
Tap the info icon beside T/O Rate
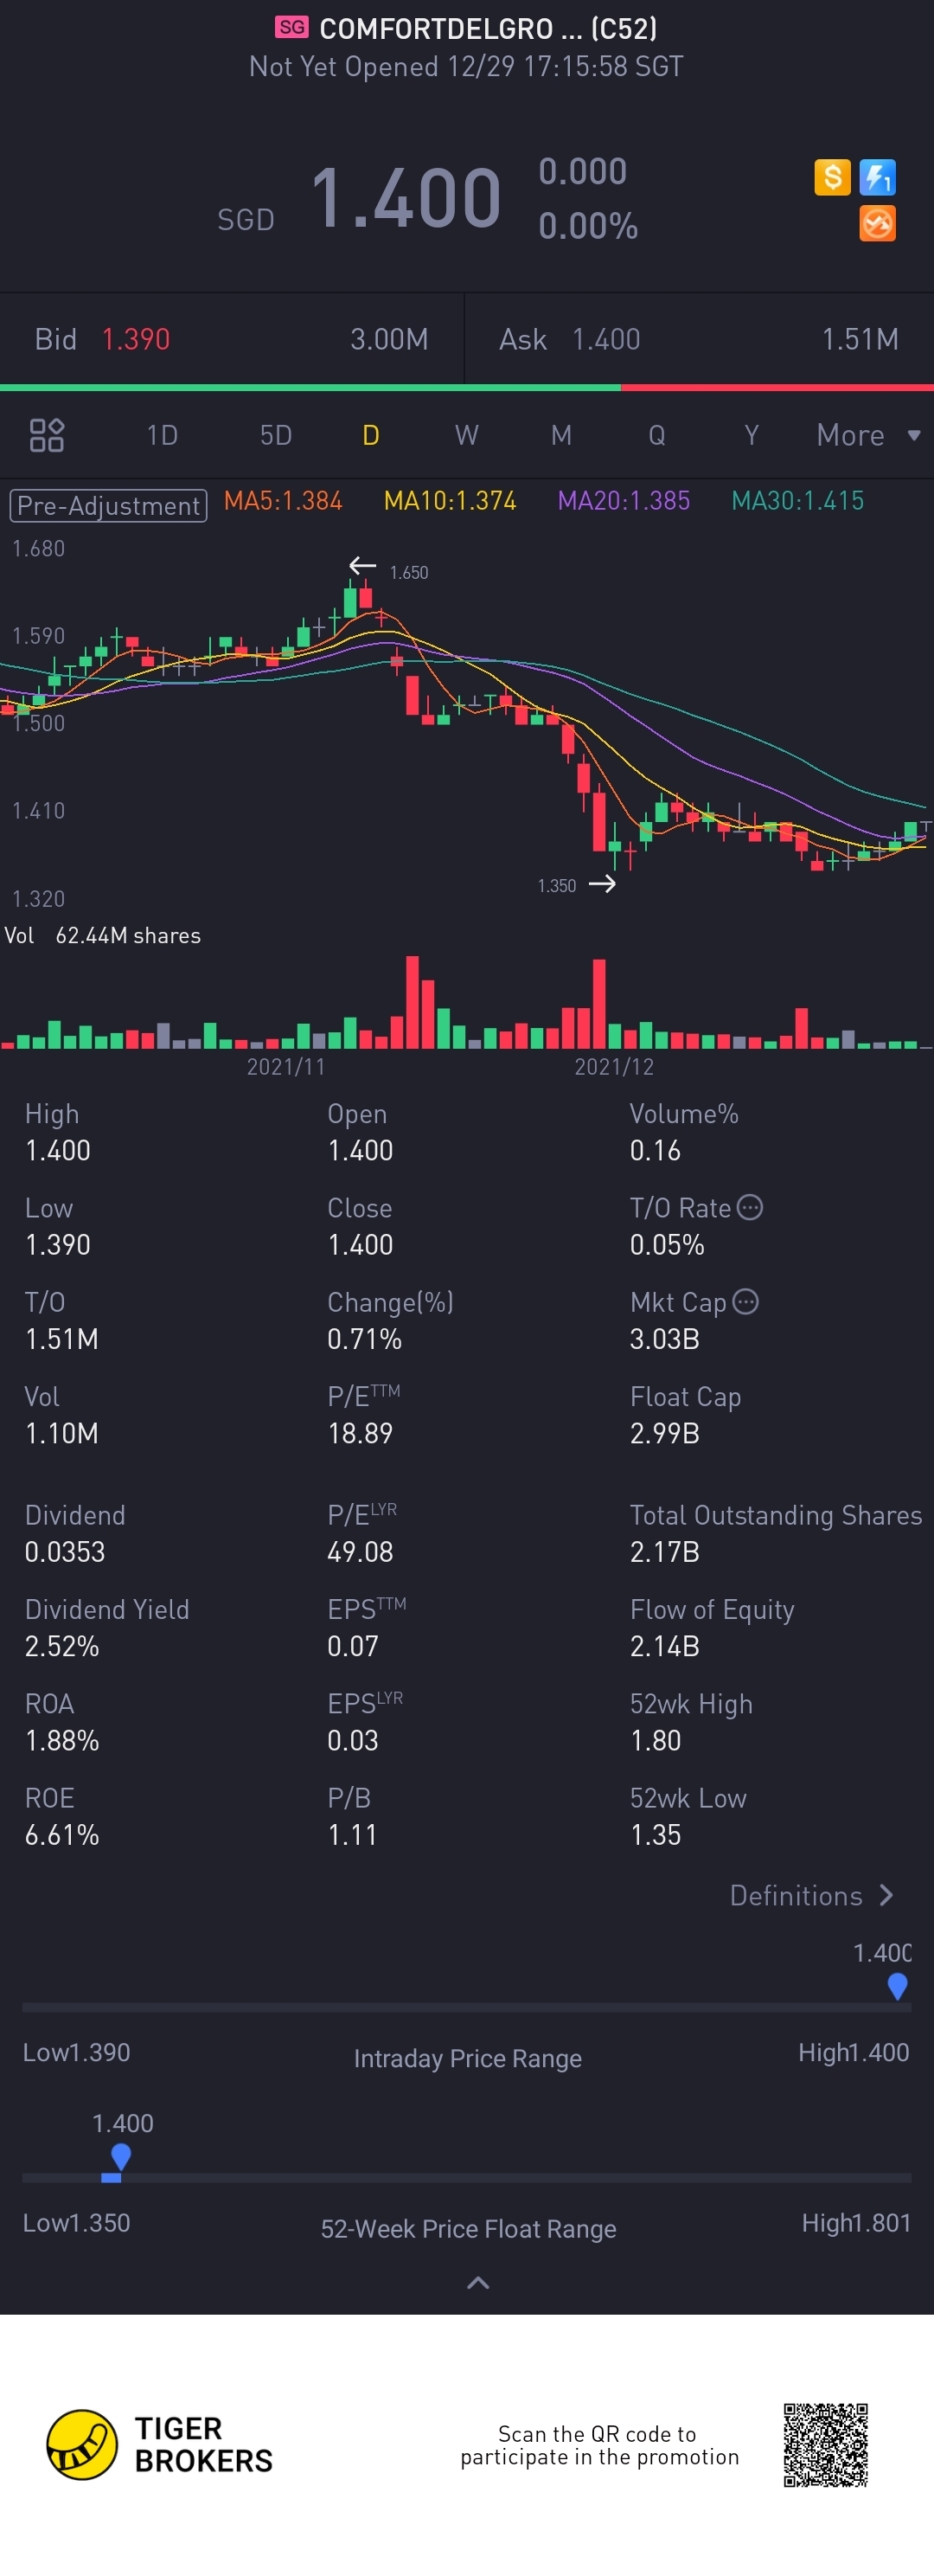point(750,1207)
